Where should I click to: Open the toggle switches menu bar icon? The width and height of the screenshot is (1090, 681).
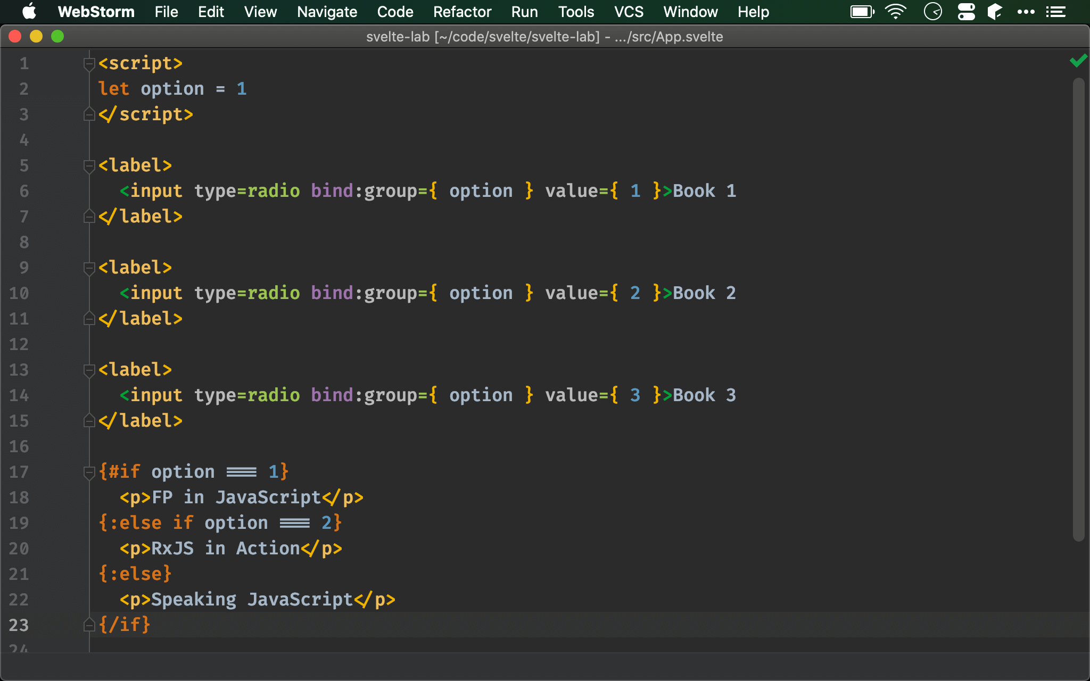[966, 12]
